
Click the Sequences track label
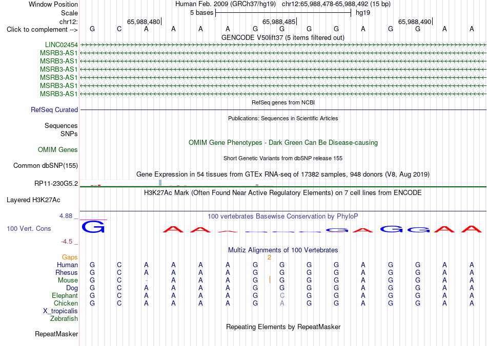coord(61,125)
